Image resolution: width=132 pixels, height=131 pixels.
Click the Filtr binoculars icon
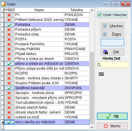click(x=106, y=52)
